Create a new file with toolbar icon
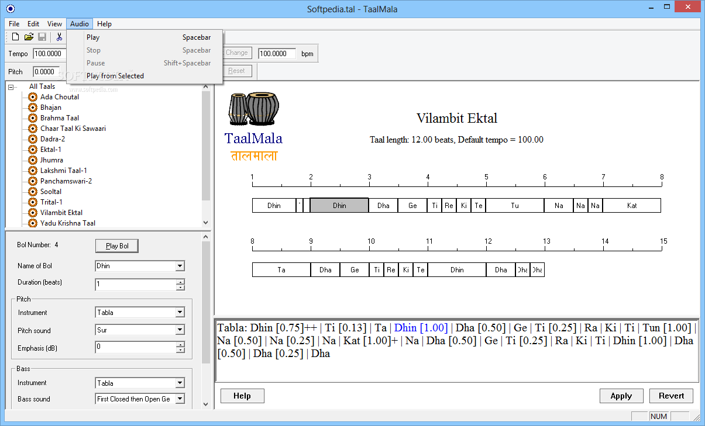 16,37
